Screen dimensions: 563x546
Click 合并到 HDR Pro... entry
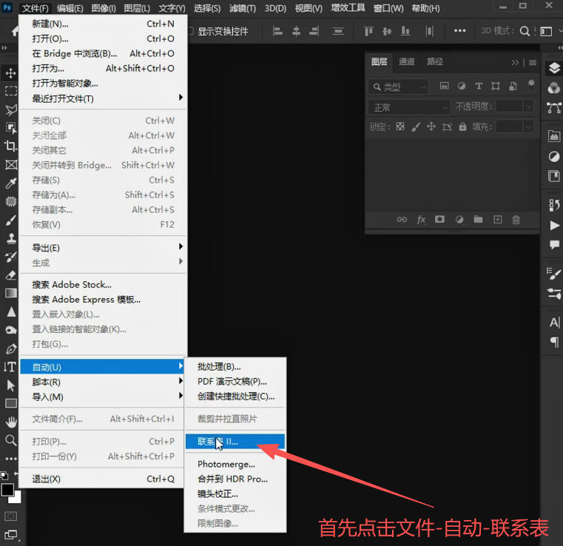235,479
